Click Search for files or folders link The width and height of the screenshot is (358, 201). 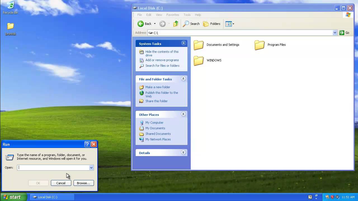pyautogui.click(x=162, y=66)
